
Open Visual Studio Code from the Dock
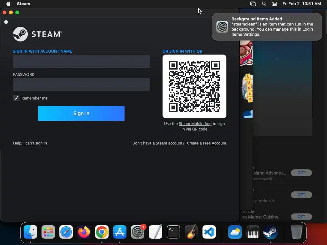pyautogui.click(x=209, y=232)
